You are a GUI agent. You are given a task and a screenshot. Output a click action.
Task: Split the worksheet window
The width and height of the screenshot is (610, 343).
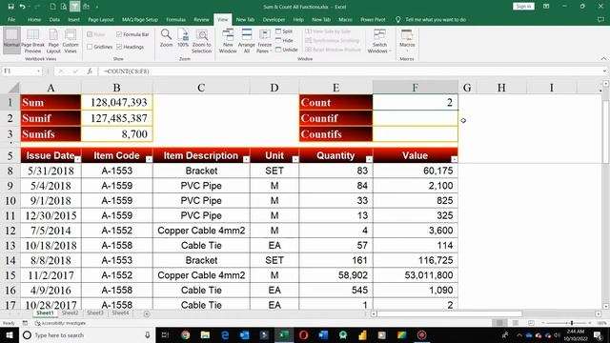284,31
